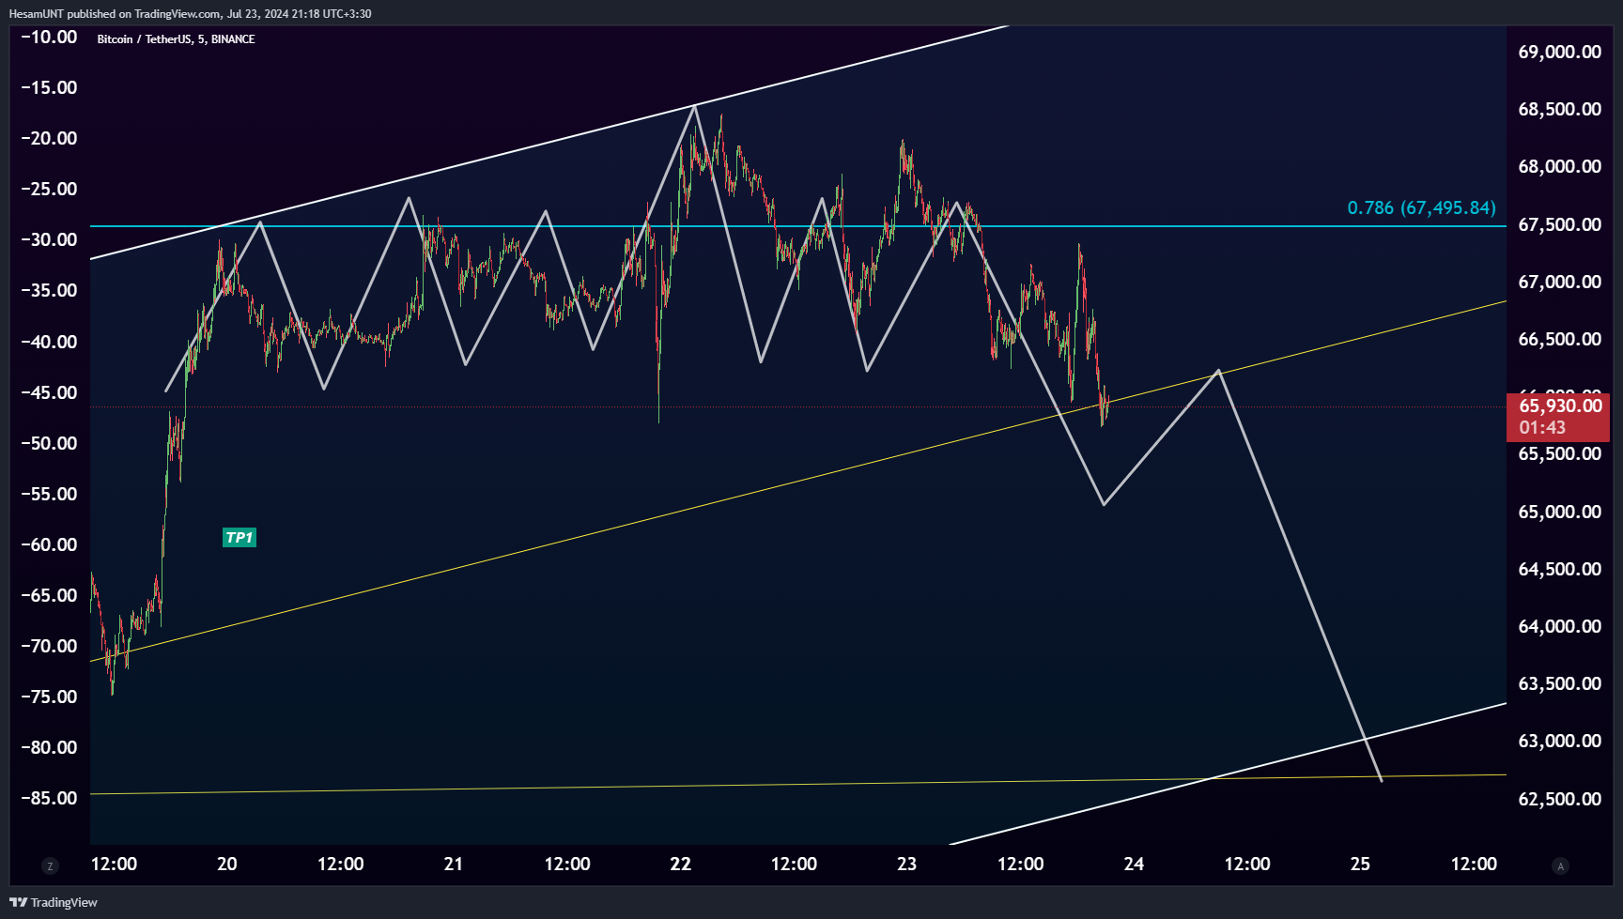Click the 68,000.00 price axis label
Screen dimensions: 1623x919
tap(1559, 166)
